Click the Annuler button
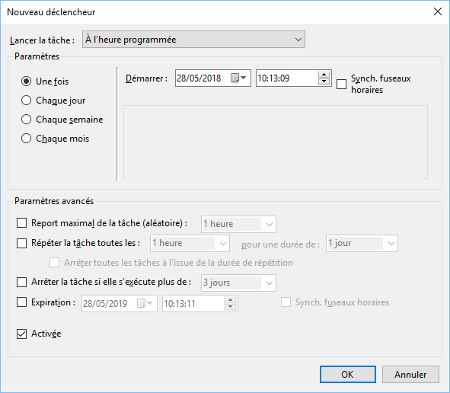Image resolution: width=450 pixels, height=393 pixels. [x=410, y=374]
